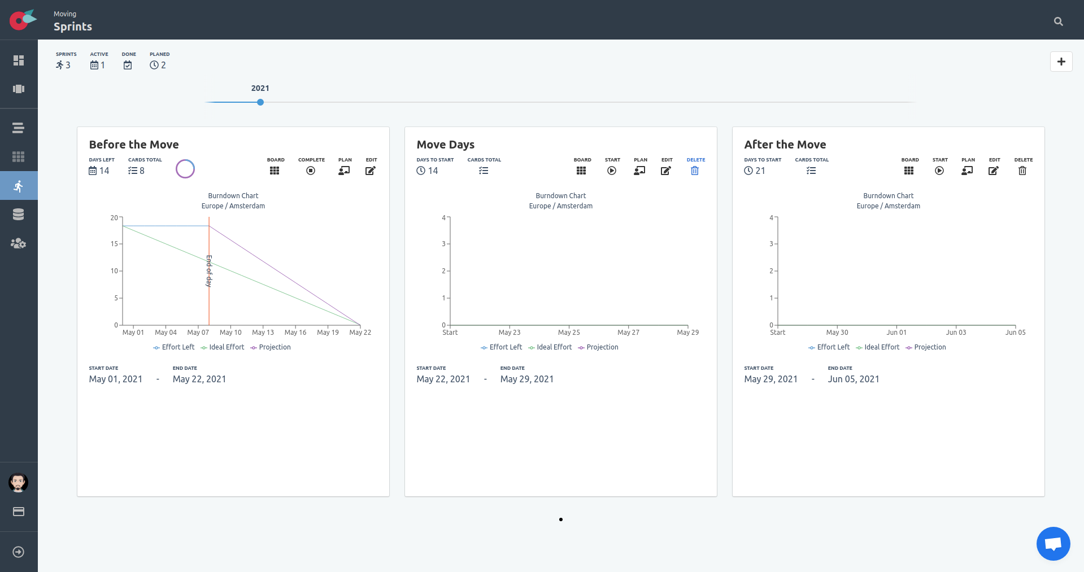The image size is (1084, 572).
Task: Open the grid view icon in sidebar
Action: 19,156
